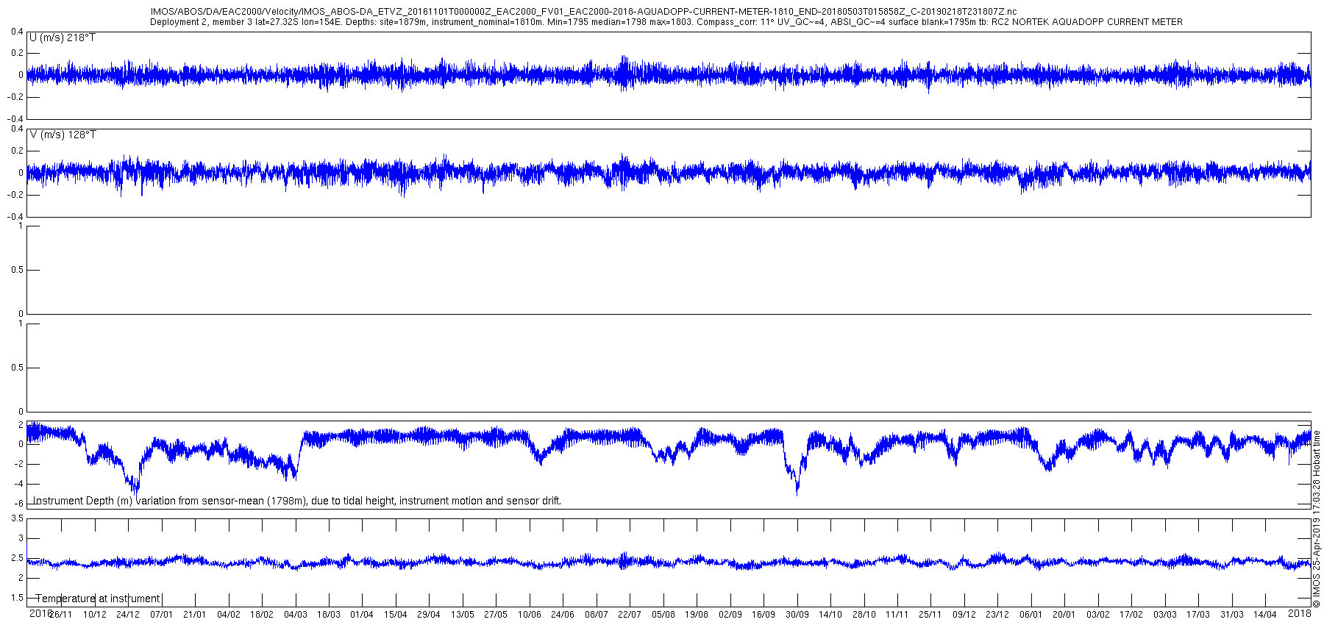Viewport: 1324px width, 625px height.
Task: Click the '31/03' date tick label
Action: 1232,615
